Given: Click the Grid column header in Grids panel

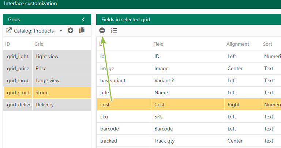Looking at the screenshot, I should tap(39, 44).
